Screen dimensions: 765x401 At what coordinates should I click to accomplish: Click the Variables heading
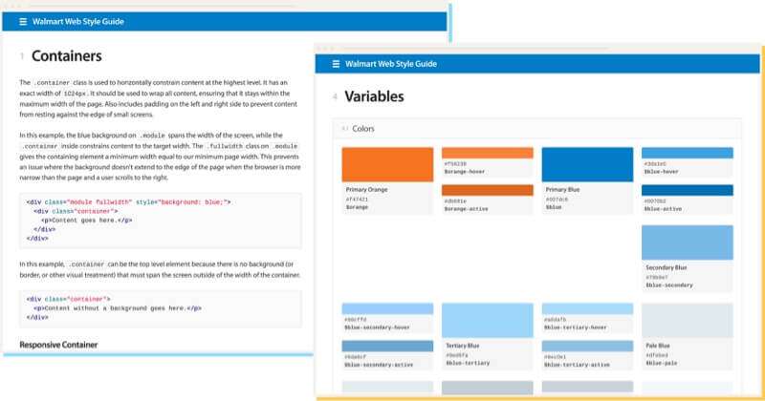point(374,96)
